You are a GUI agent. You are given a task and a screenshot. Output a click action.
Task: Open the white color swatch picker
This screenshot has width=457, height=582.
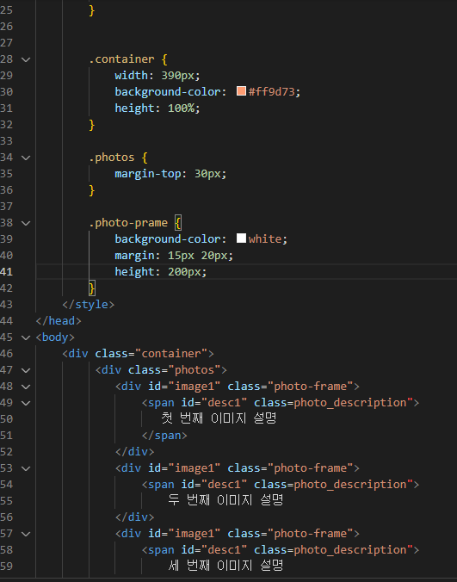241,238
